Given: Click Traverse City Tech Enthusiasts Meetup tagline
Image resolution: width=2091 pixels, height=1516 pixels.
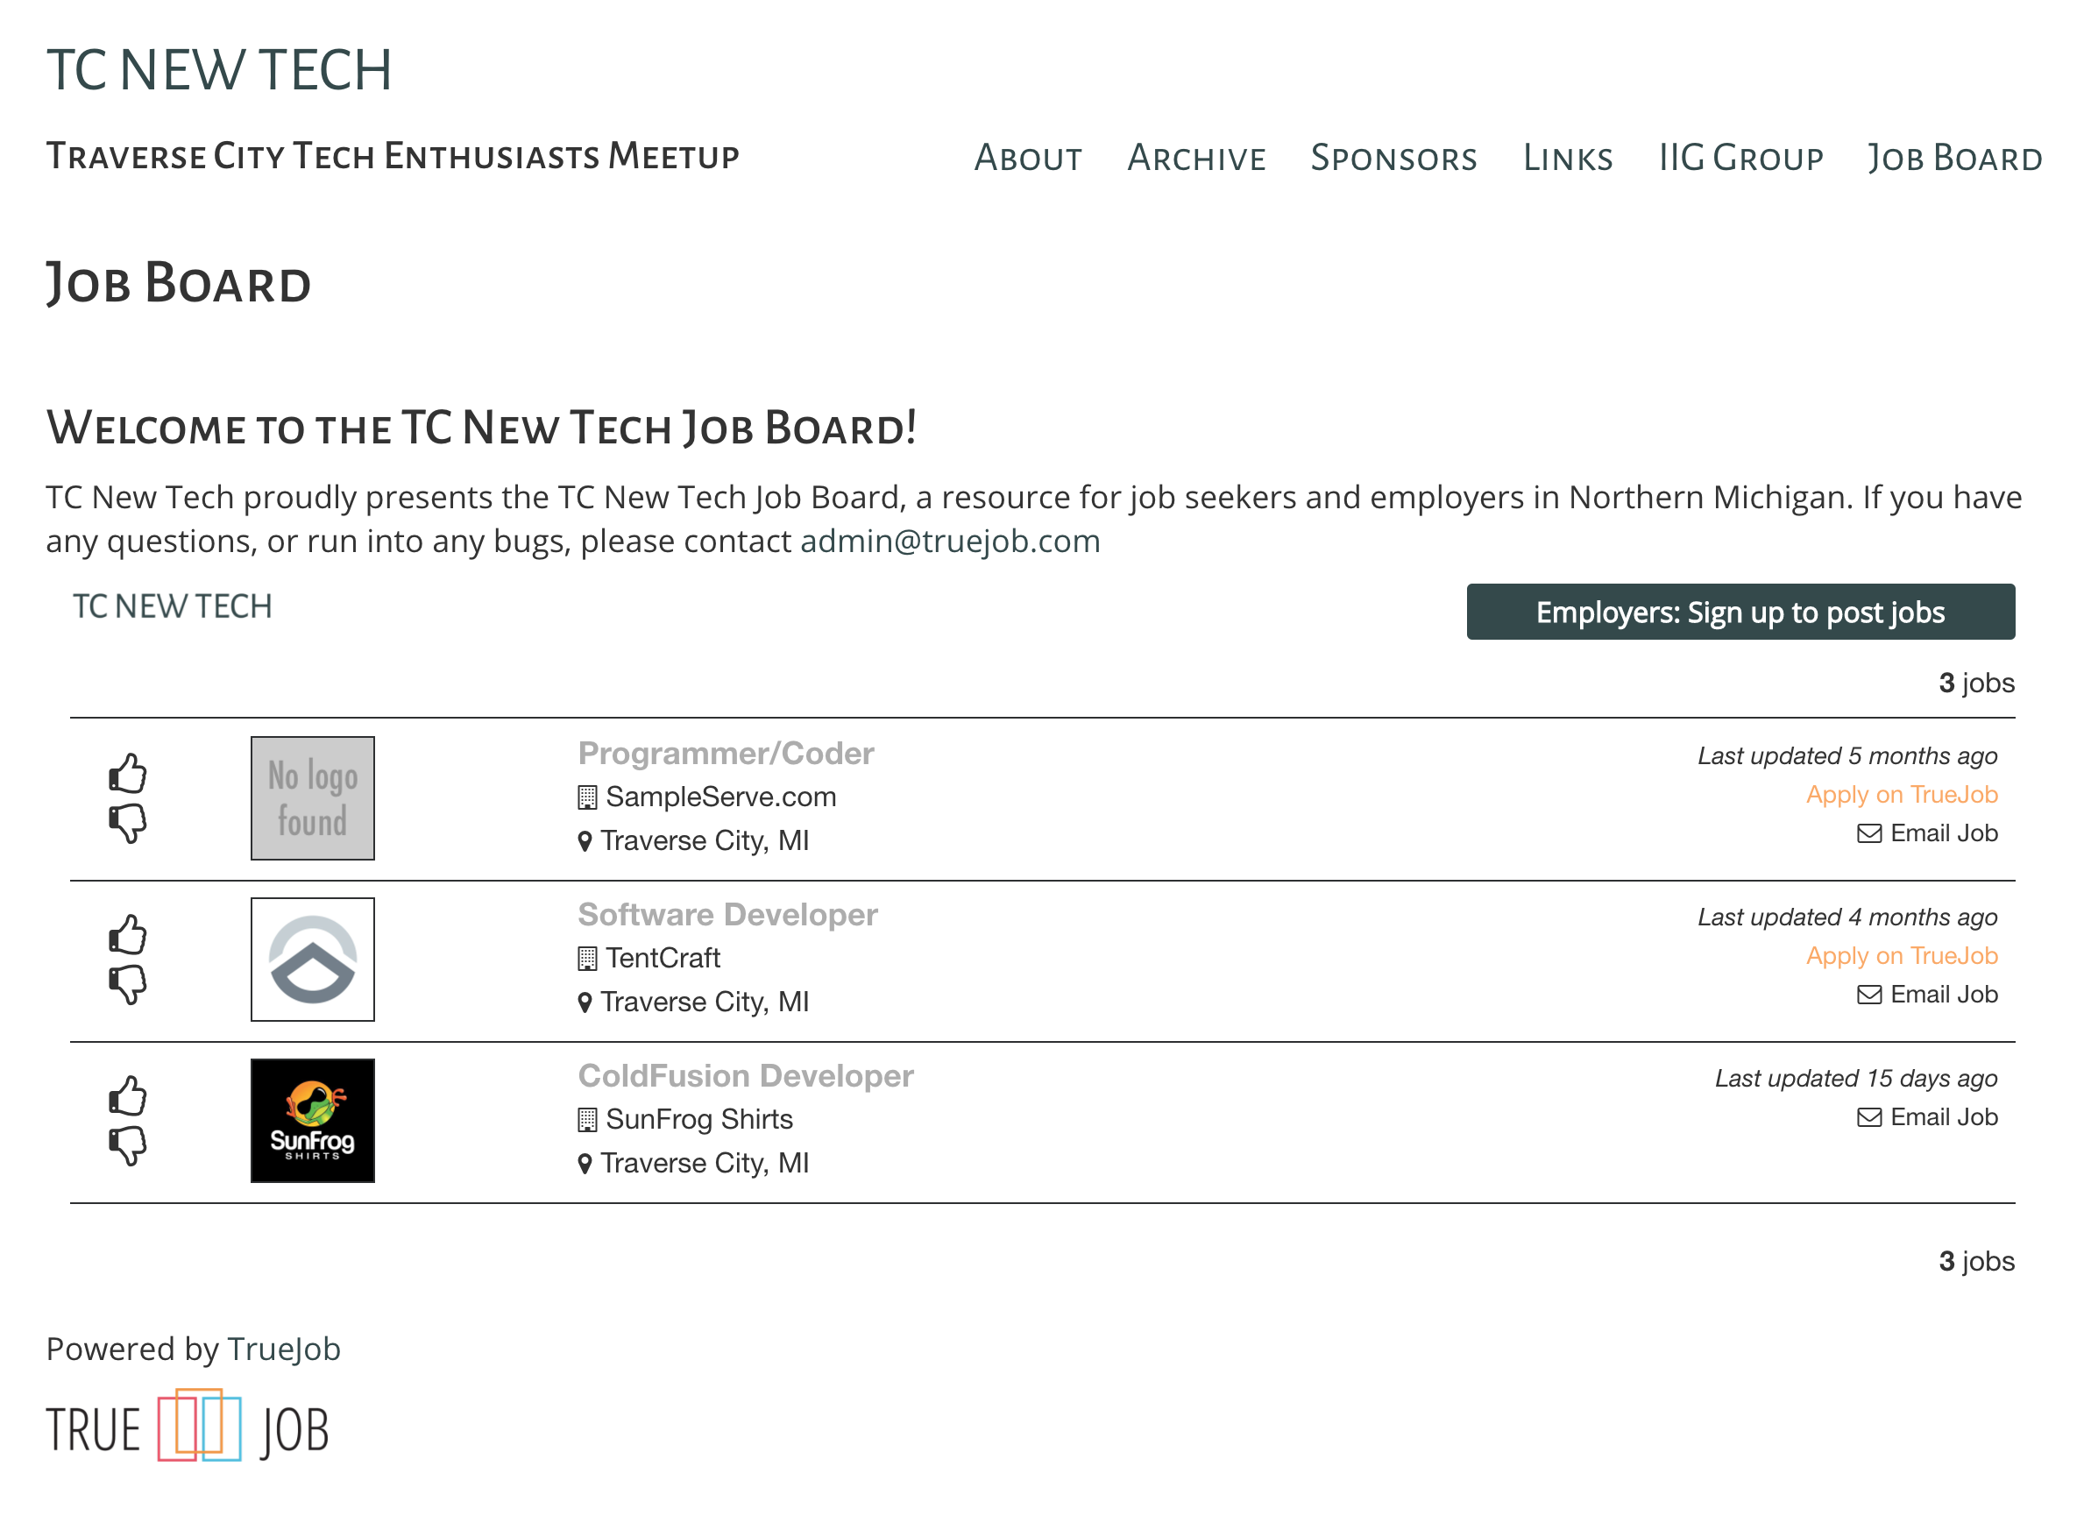Looking at the screenshot, I should pyautogui.click(x=393, y=156).
